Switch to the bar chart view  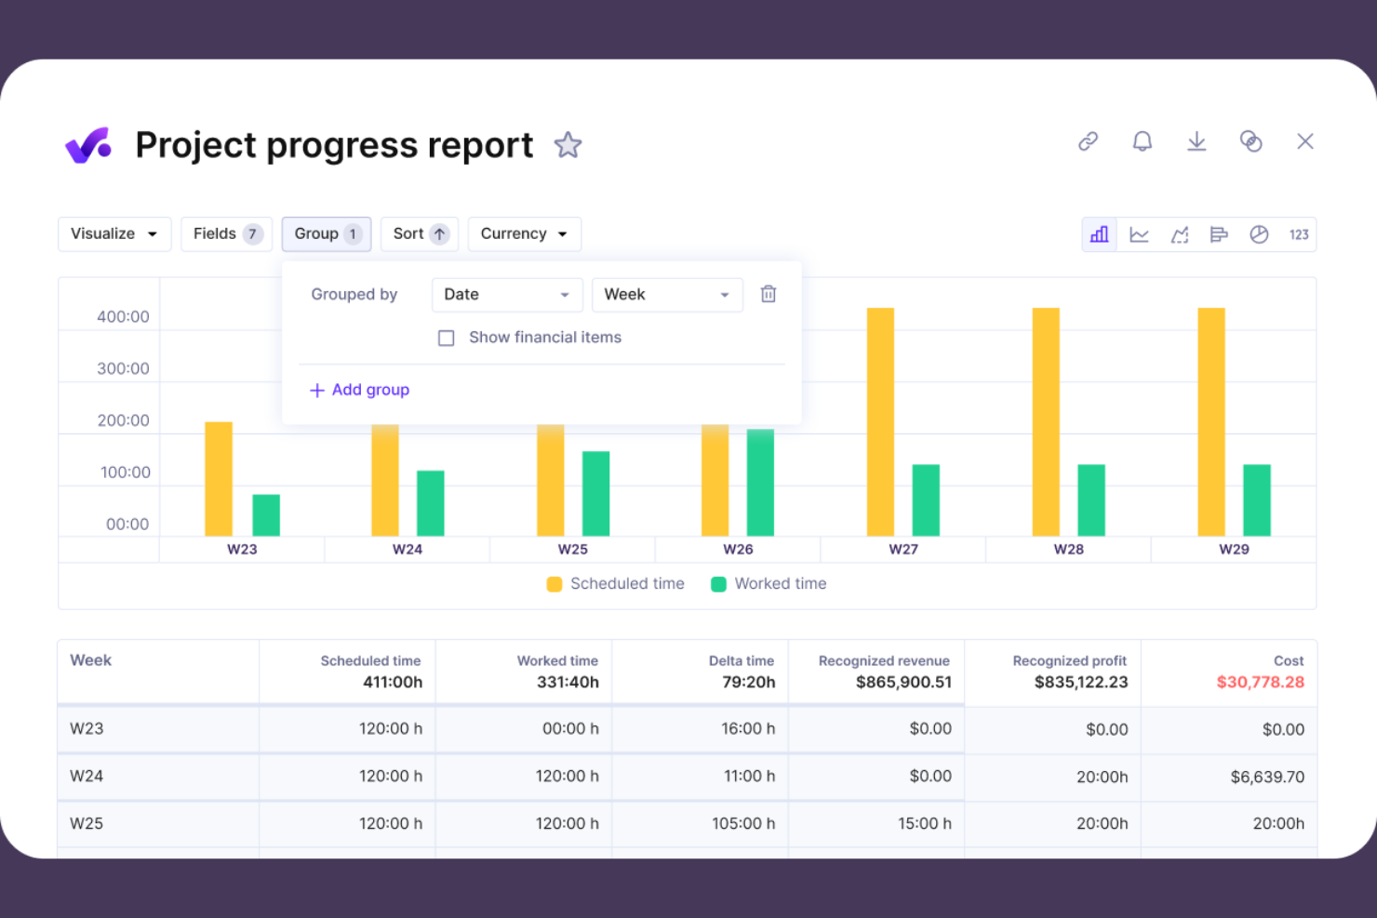(x=1100, y=234)
